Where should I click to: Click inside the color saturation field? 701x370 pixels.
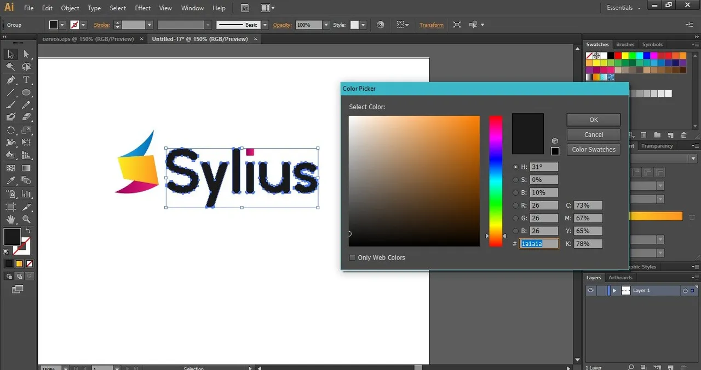(x=414, y=181)
